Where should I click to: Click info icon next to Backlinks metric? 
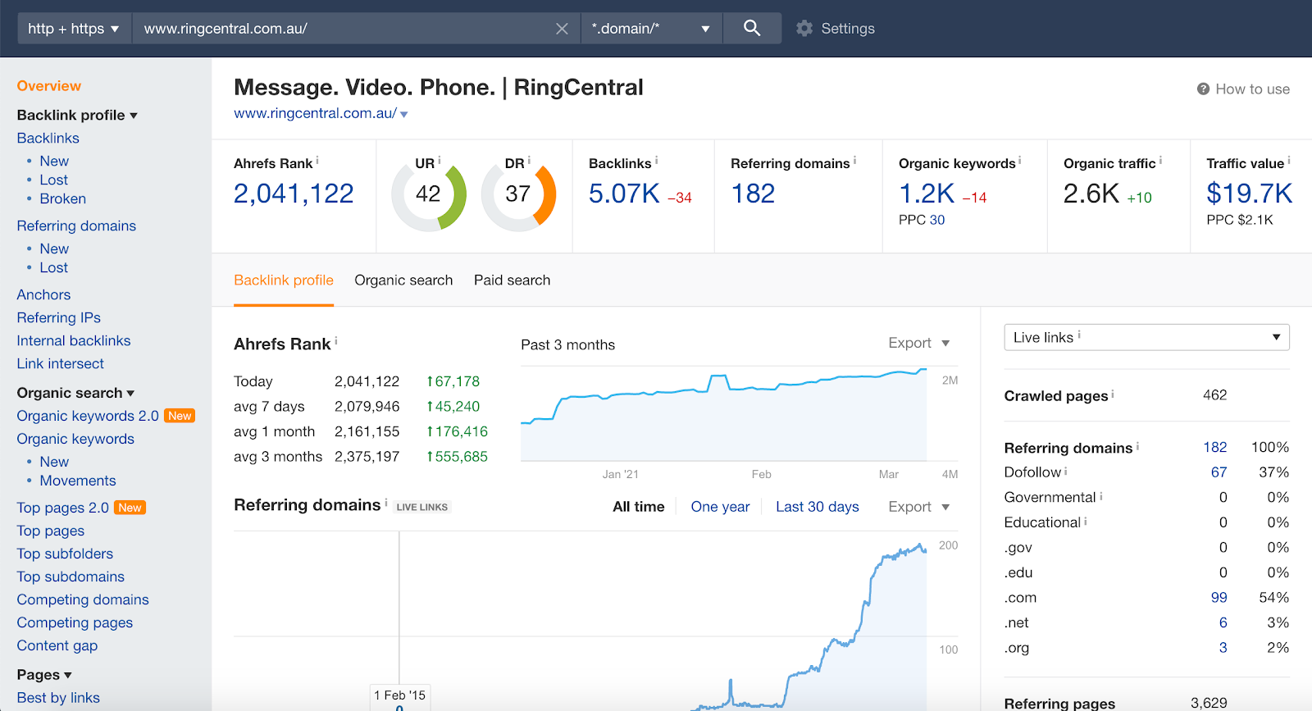click(657, 161)
